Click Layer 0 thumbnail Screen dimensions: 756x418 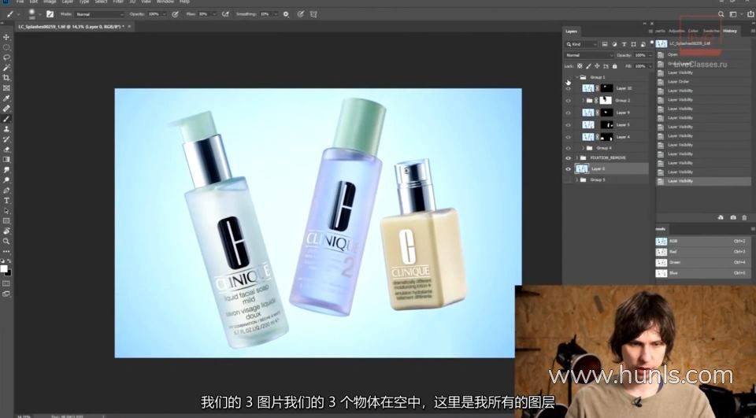point(582,168)
